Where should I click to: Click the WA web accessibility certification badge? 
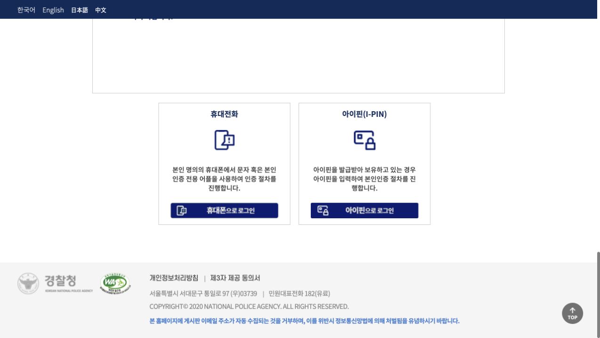point(115,283)
